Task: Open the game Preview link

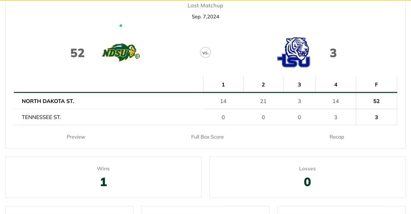Action: click(76, 137)
